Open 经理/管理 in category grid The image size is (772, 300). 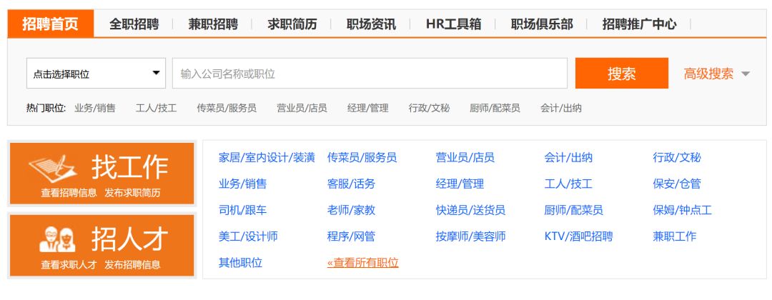460,184
